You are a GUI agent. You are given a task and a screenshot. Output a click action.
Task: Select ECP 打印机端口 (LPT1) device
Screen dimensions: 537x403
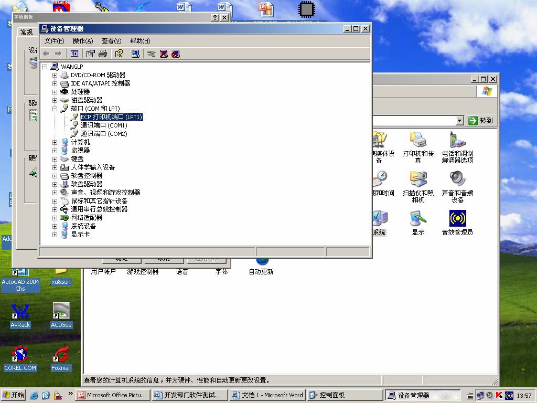click(111, 117)
